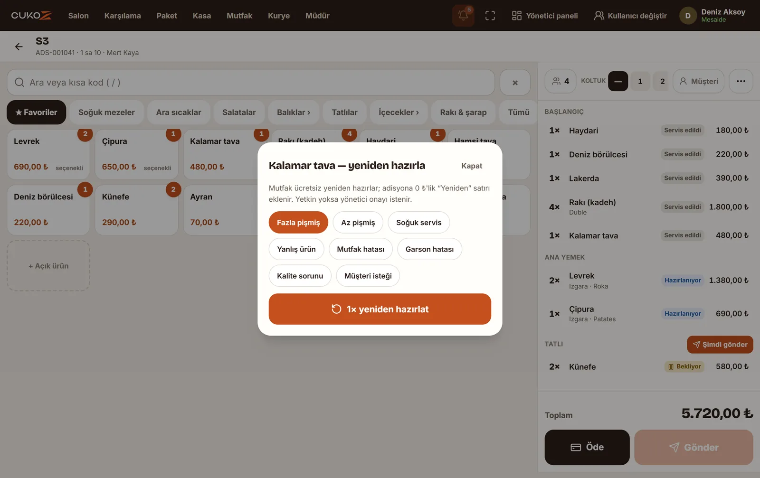Screen dimensions: 760x478
Task: Click the Deniz Aksoy avatar
Action: (x=688, y=16)
